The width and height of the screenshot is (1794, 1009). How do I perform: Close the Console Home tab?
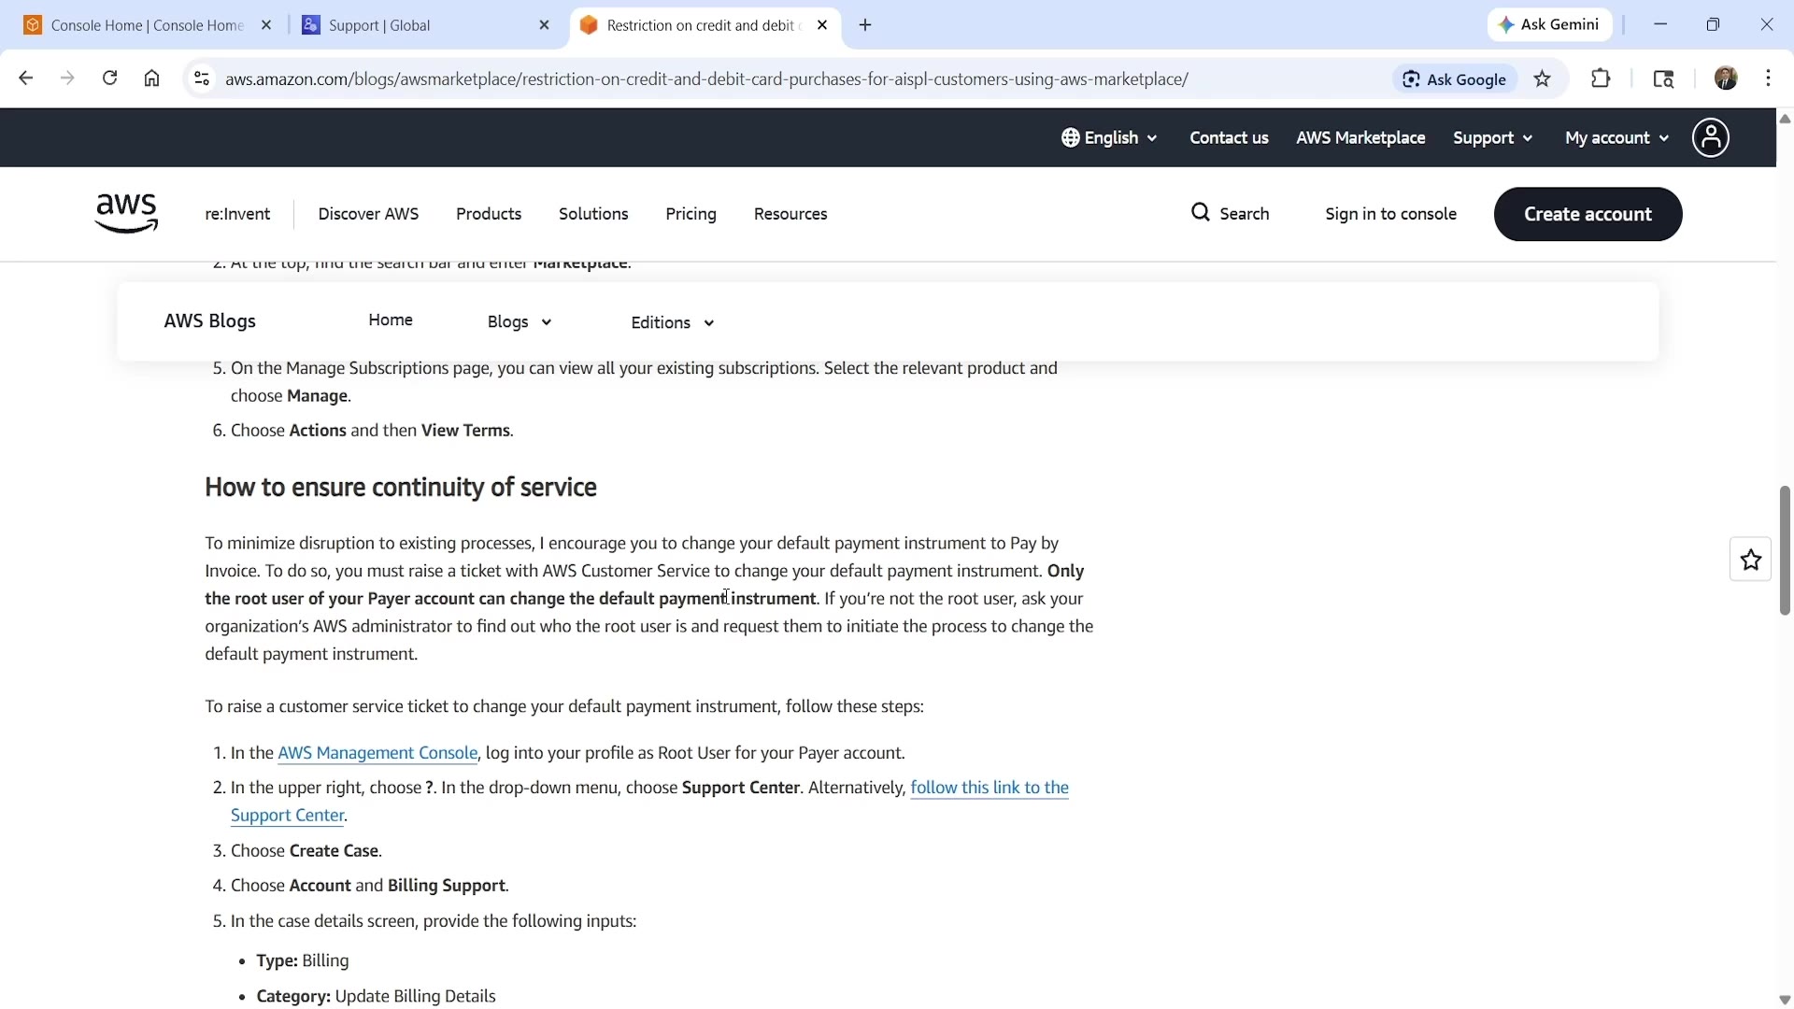266,25
